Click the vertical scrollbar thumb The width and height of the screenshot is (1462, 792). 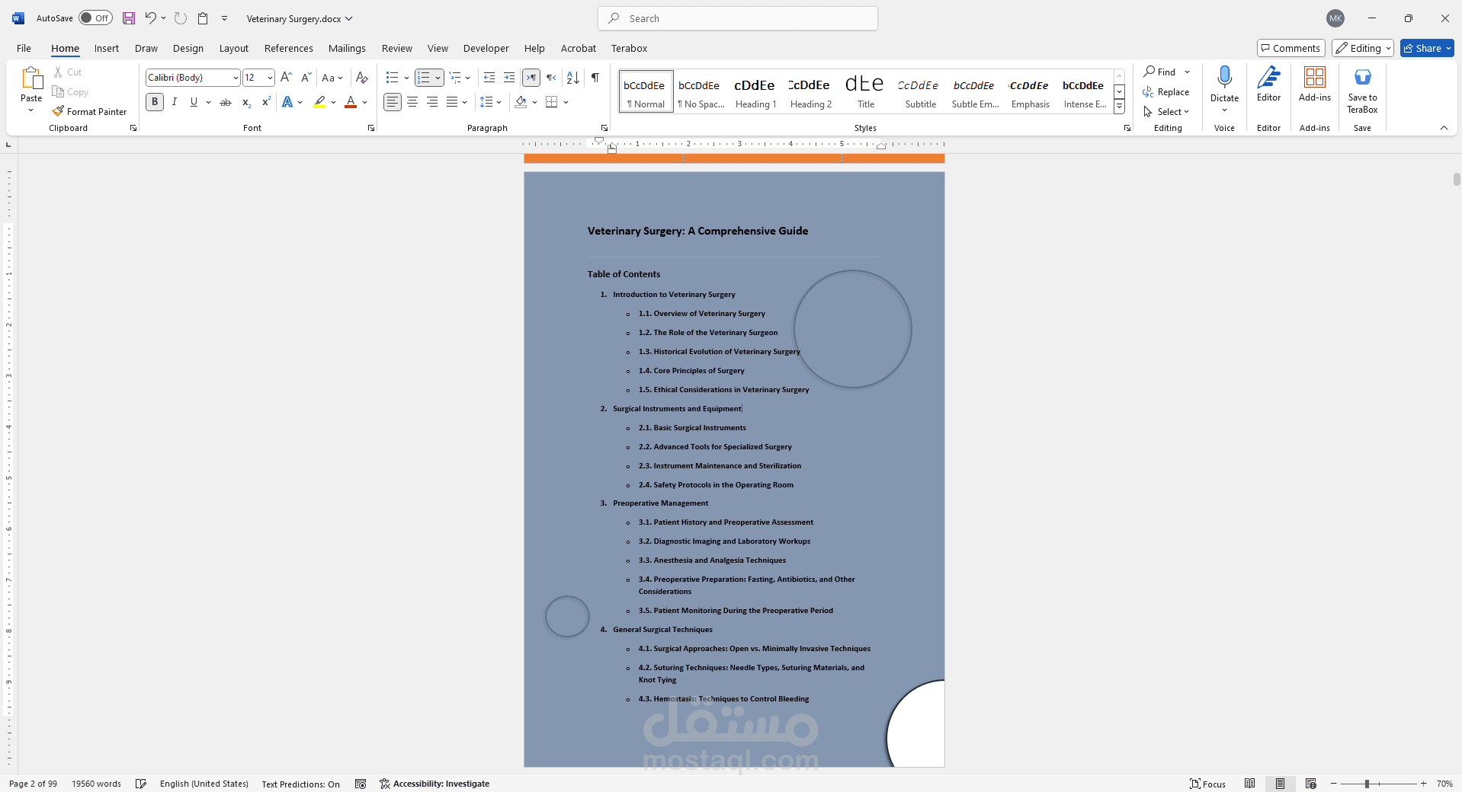pyautogui.click(x=1457, y=180)
